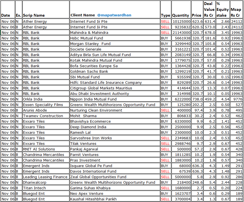Click the Ramesh Lal client cell

(x=115, y=133)
